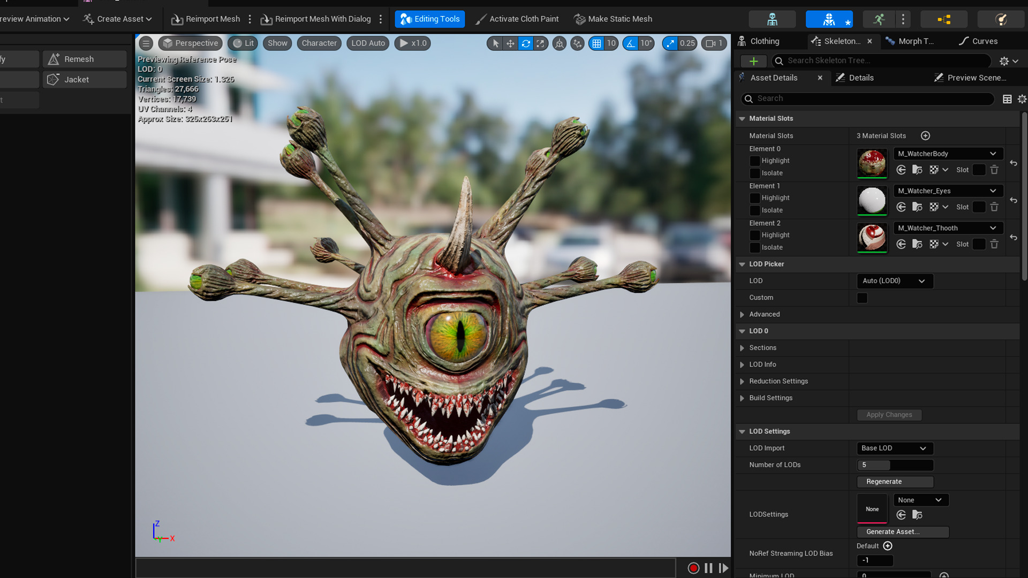Enable Highlight for Element 1
The image size is (1028, 578).
pos(755,198)
